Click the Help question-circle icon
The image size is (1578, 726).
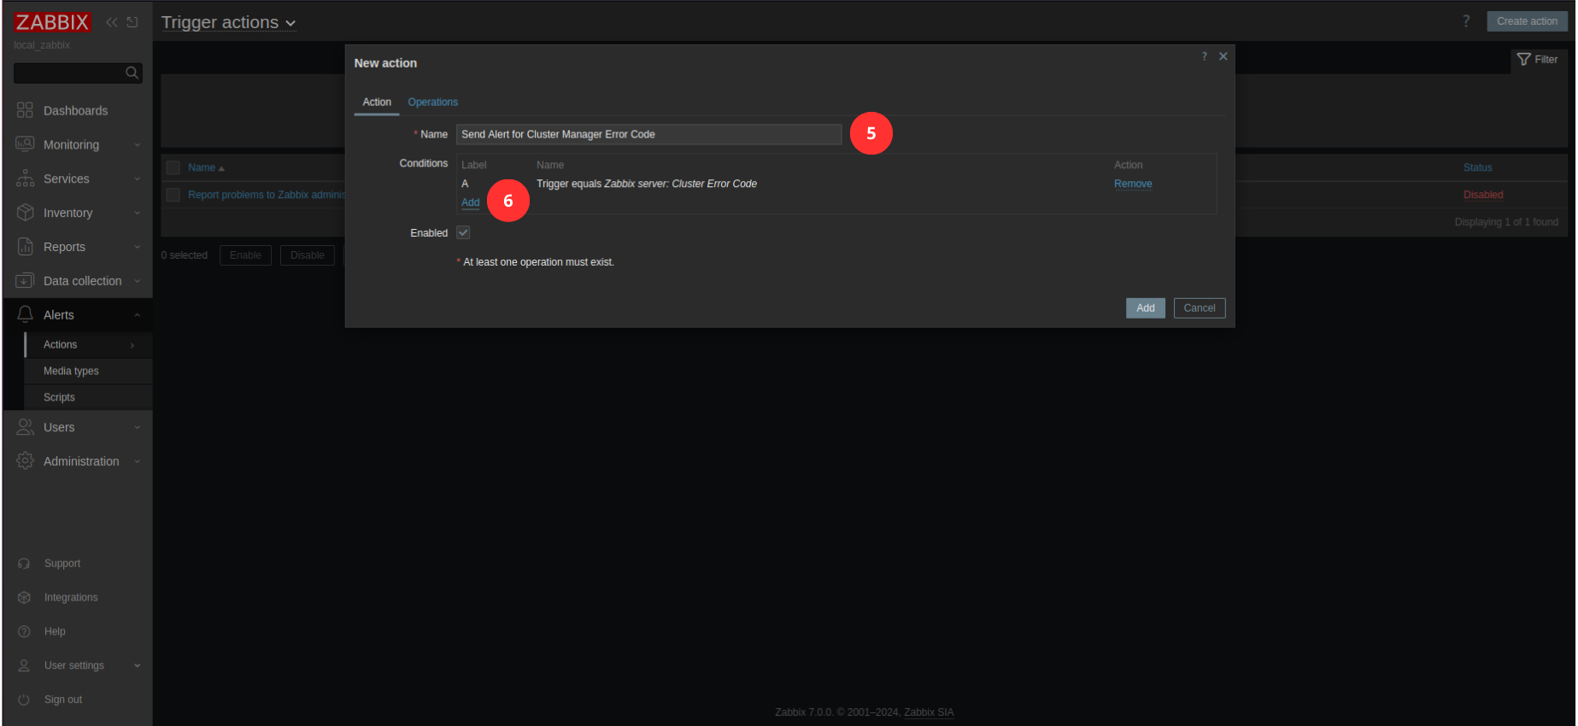tap(24, 632)
